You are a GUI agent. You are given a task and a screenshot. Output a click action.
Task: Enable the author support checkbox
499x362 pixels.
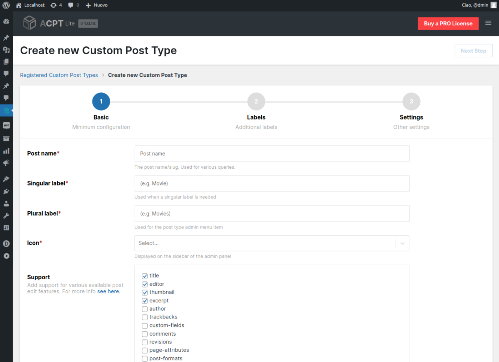pyautogui.click(x=145, y=309)
